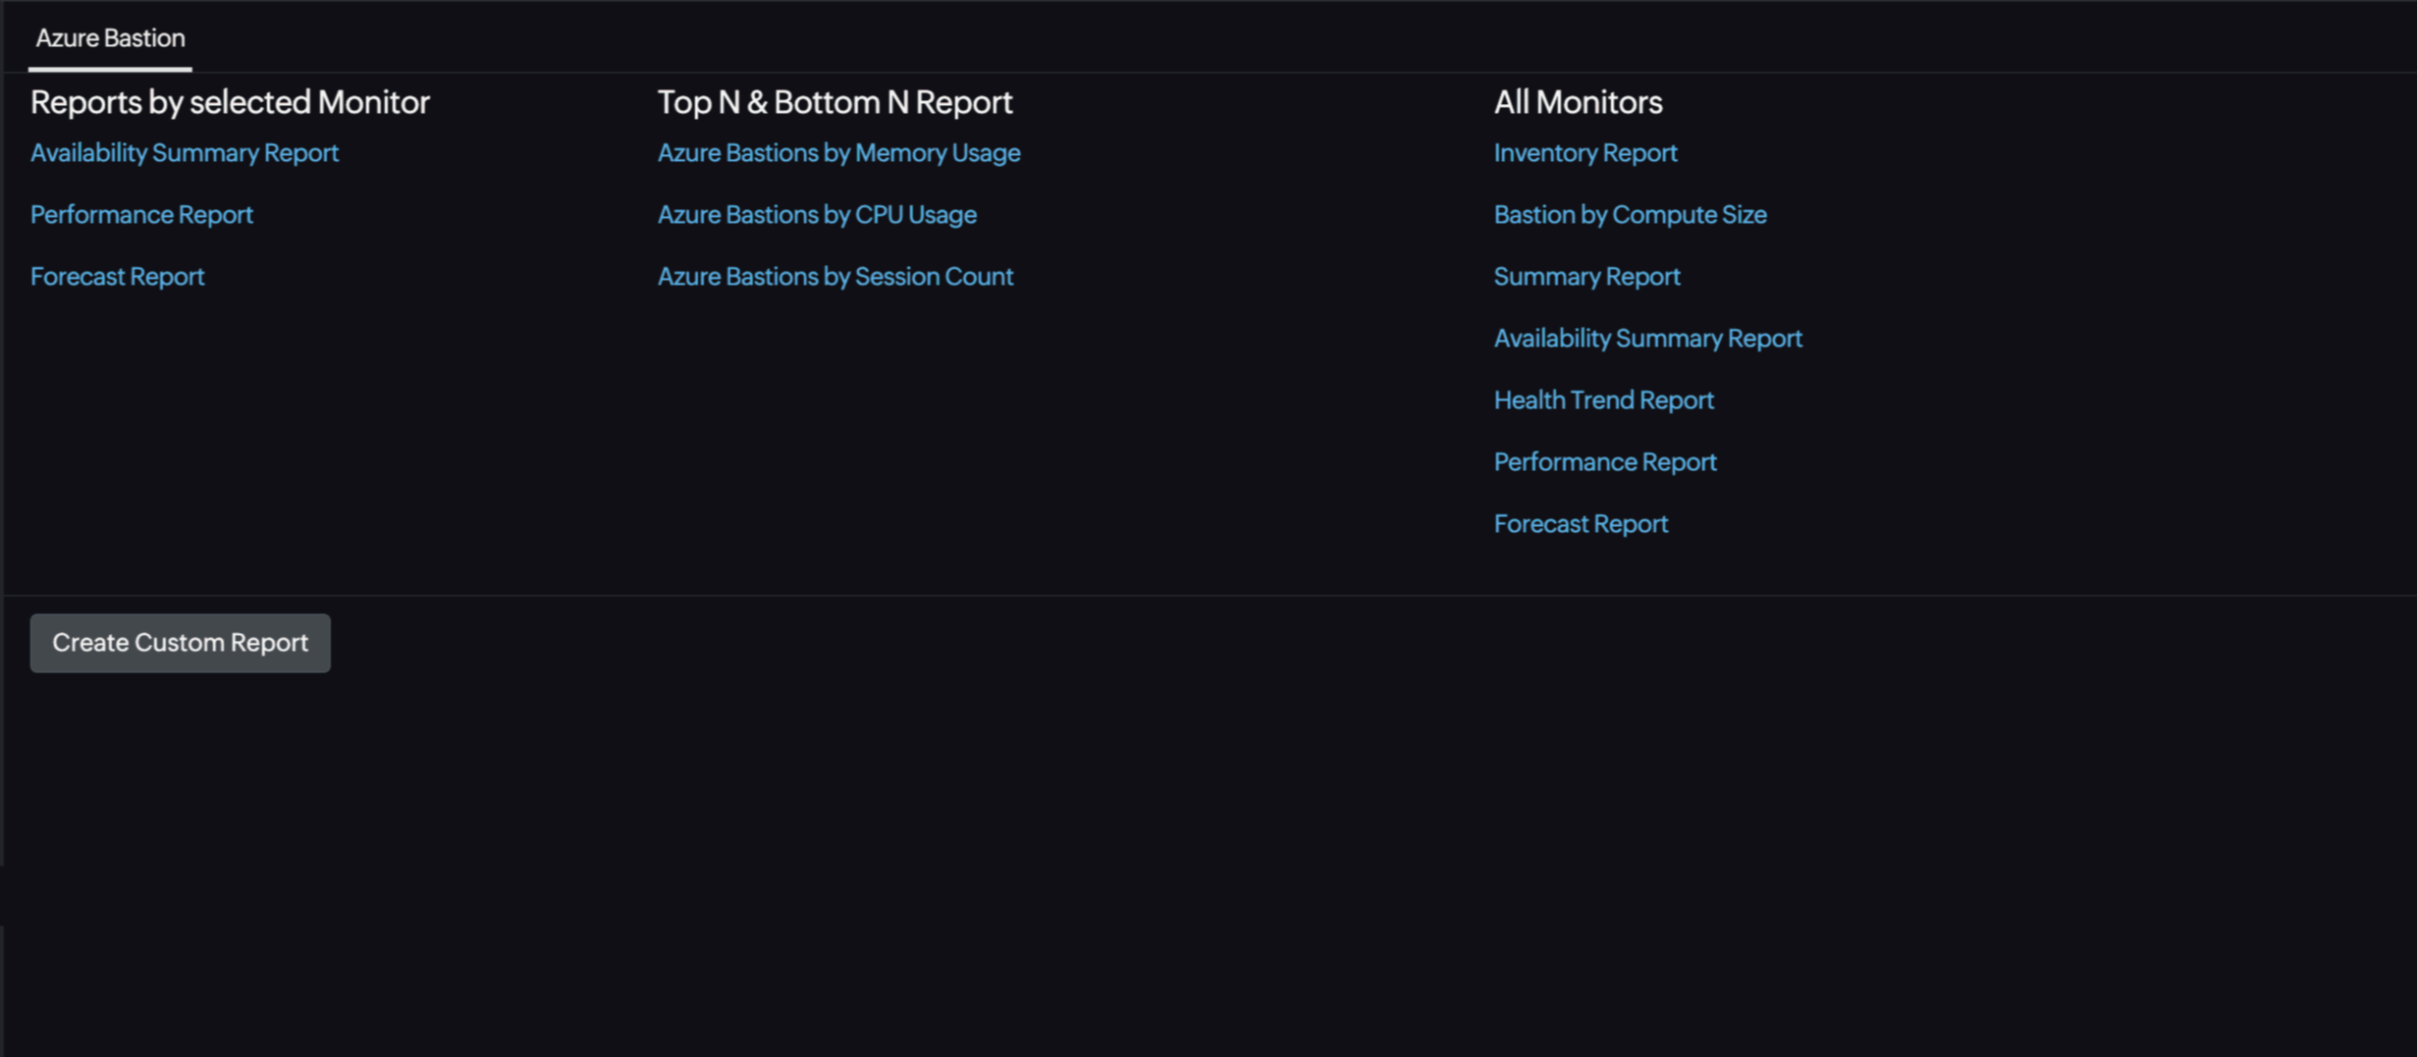Open the Inventory Report for all monitors

coord(1584,152)
